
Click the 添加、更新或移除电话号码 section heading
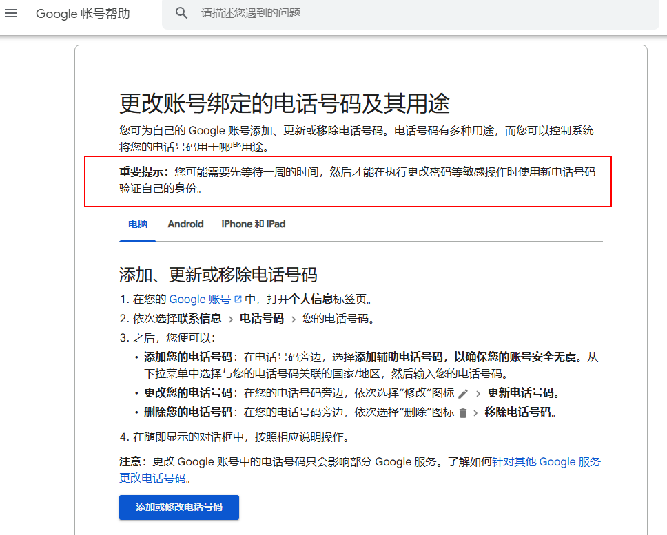click(218, 275)
